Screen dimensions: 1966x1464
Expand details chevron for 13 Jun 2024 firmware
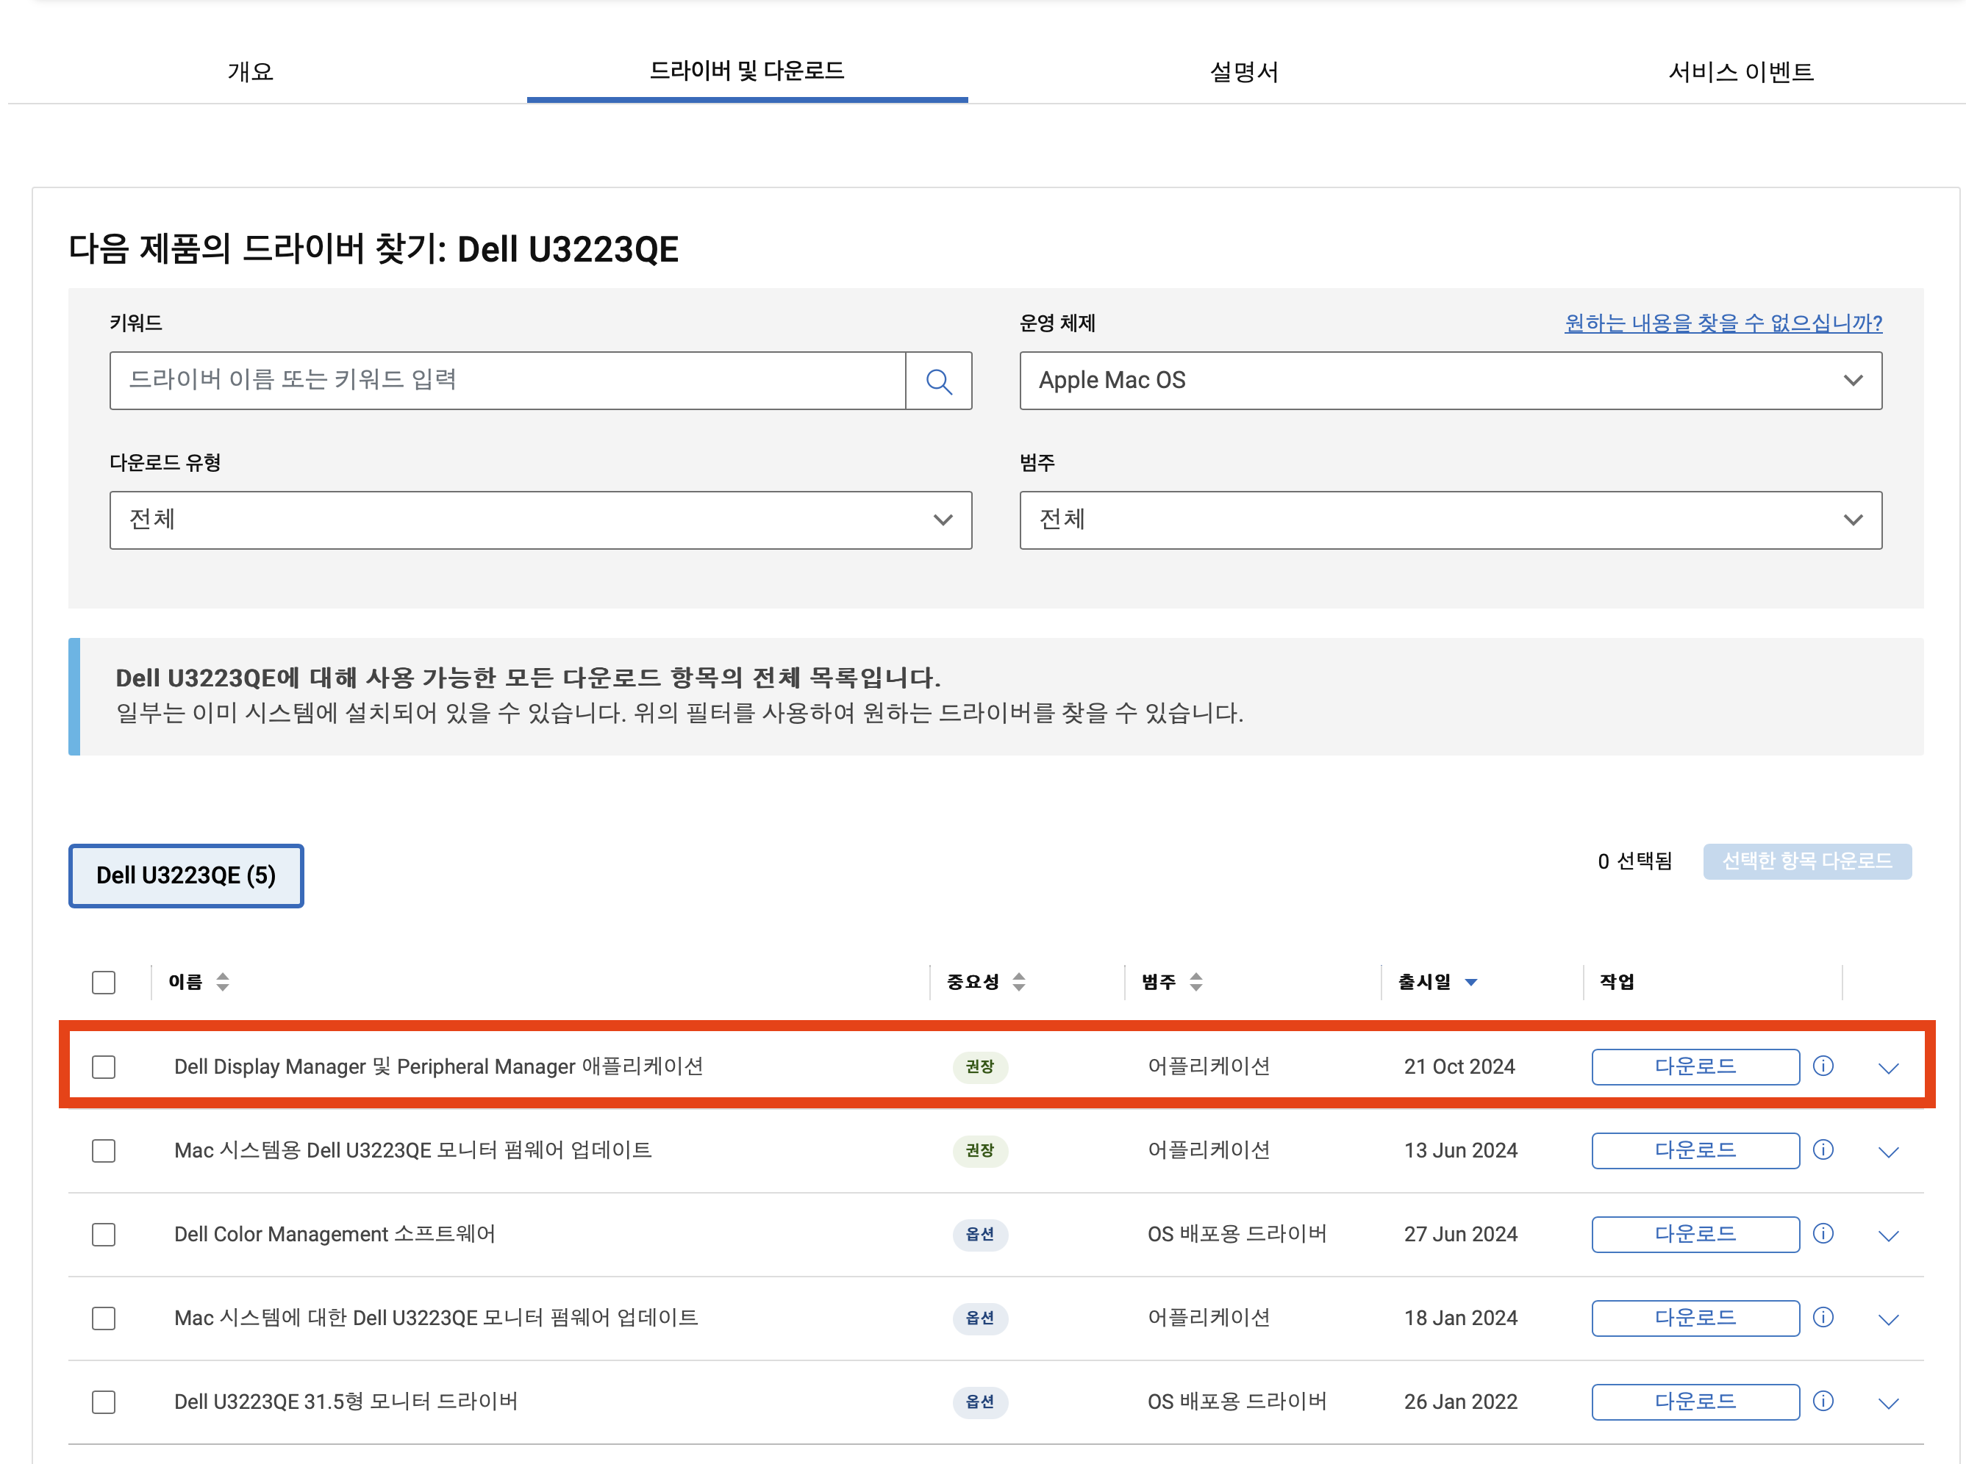(1888, 1151)
